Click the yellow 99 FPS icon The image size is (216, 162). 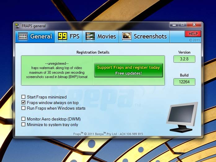[63, 37]
